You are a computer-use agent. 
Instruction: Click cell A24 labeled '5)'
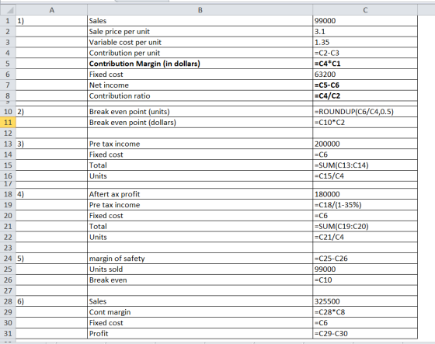[x=51, y=259]
